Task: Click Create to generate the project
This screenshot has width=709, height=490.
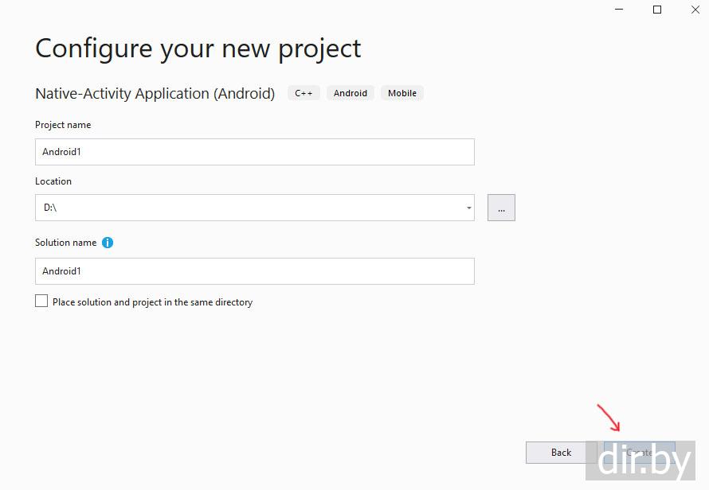Action: click(x=639, y=452)
